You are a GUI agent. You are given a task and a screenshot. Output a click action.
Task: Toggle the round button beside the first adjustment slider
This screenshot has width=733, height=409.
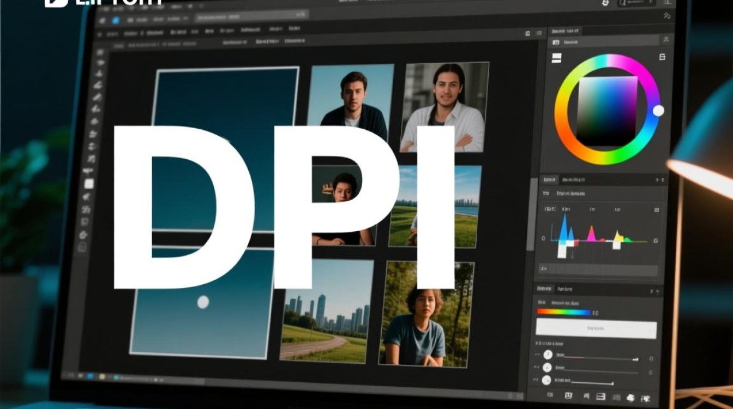548,355
